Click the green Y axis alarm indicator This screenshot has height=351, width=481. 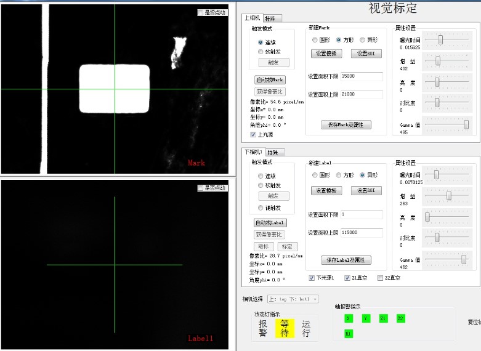coord(366,318)
